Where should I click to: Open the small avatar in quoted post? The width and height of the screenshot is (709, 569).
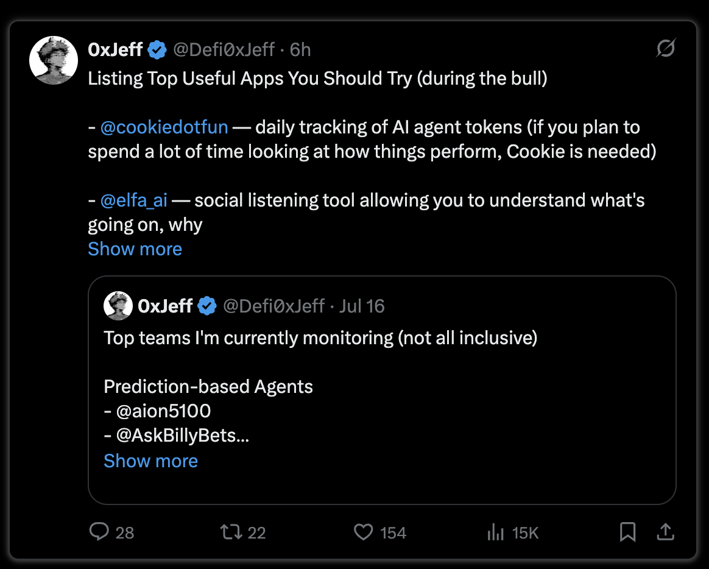click(x=118, y=306)
